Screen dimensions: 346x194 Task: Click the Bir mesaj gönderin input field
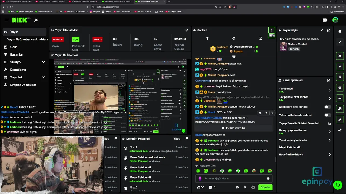point(234,178)
